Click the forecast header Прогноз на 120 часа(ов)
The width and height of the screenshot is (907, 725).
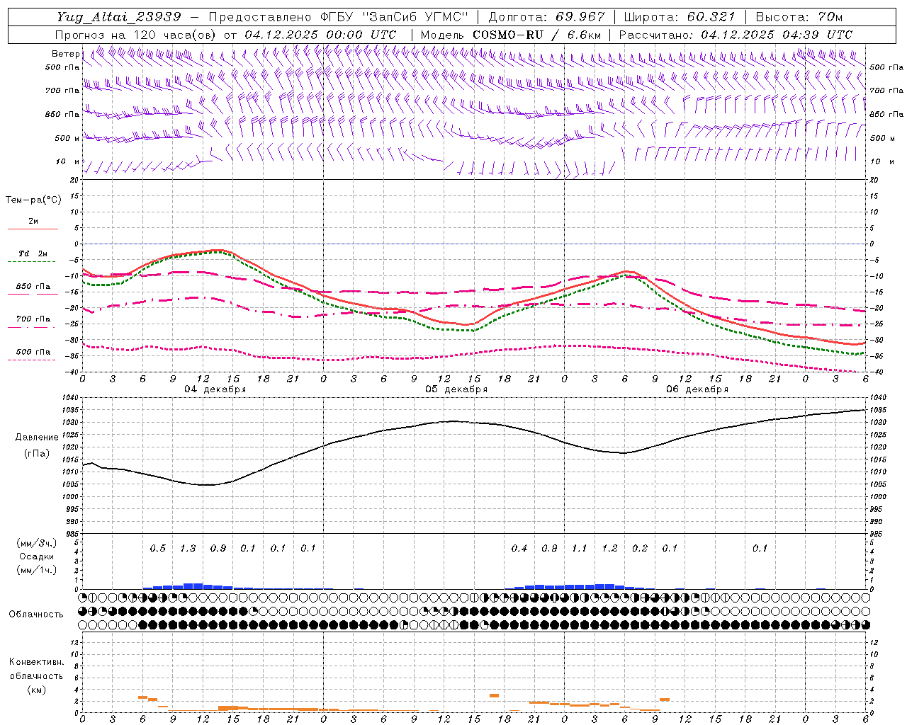137,35
